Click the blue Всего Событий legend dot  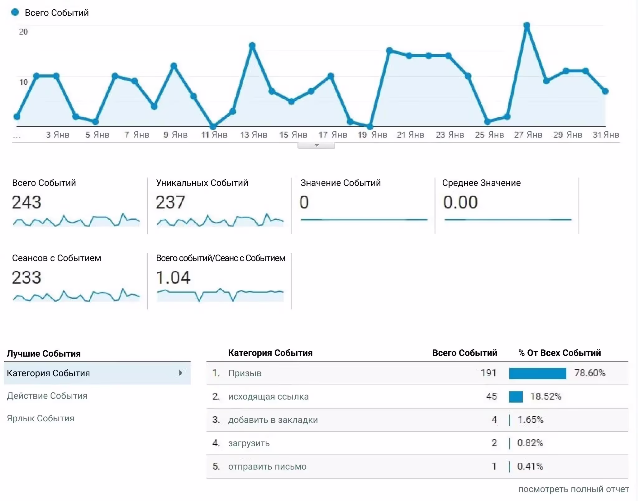point(15,12)
